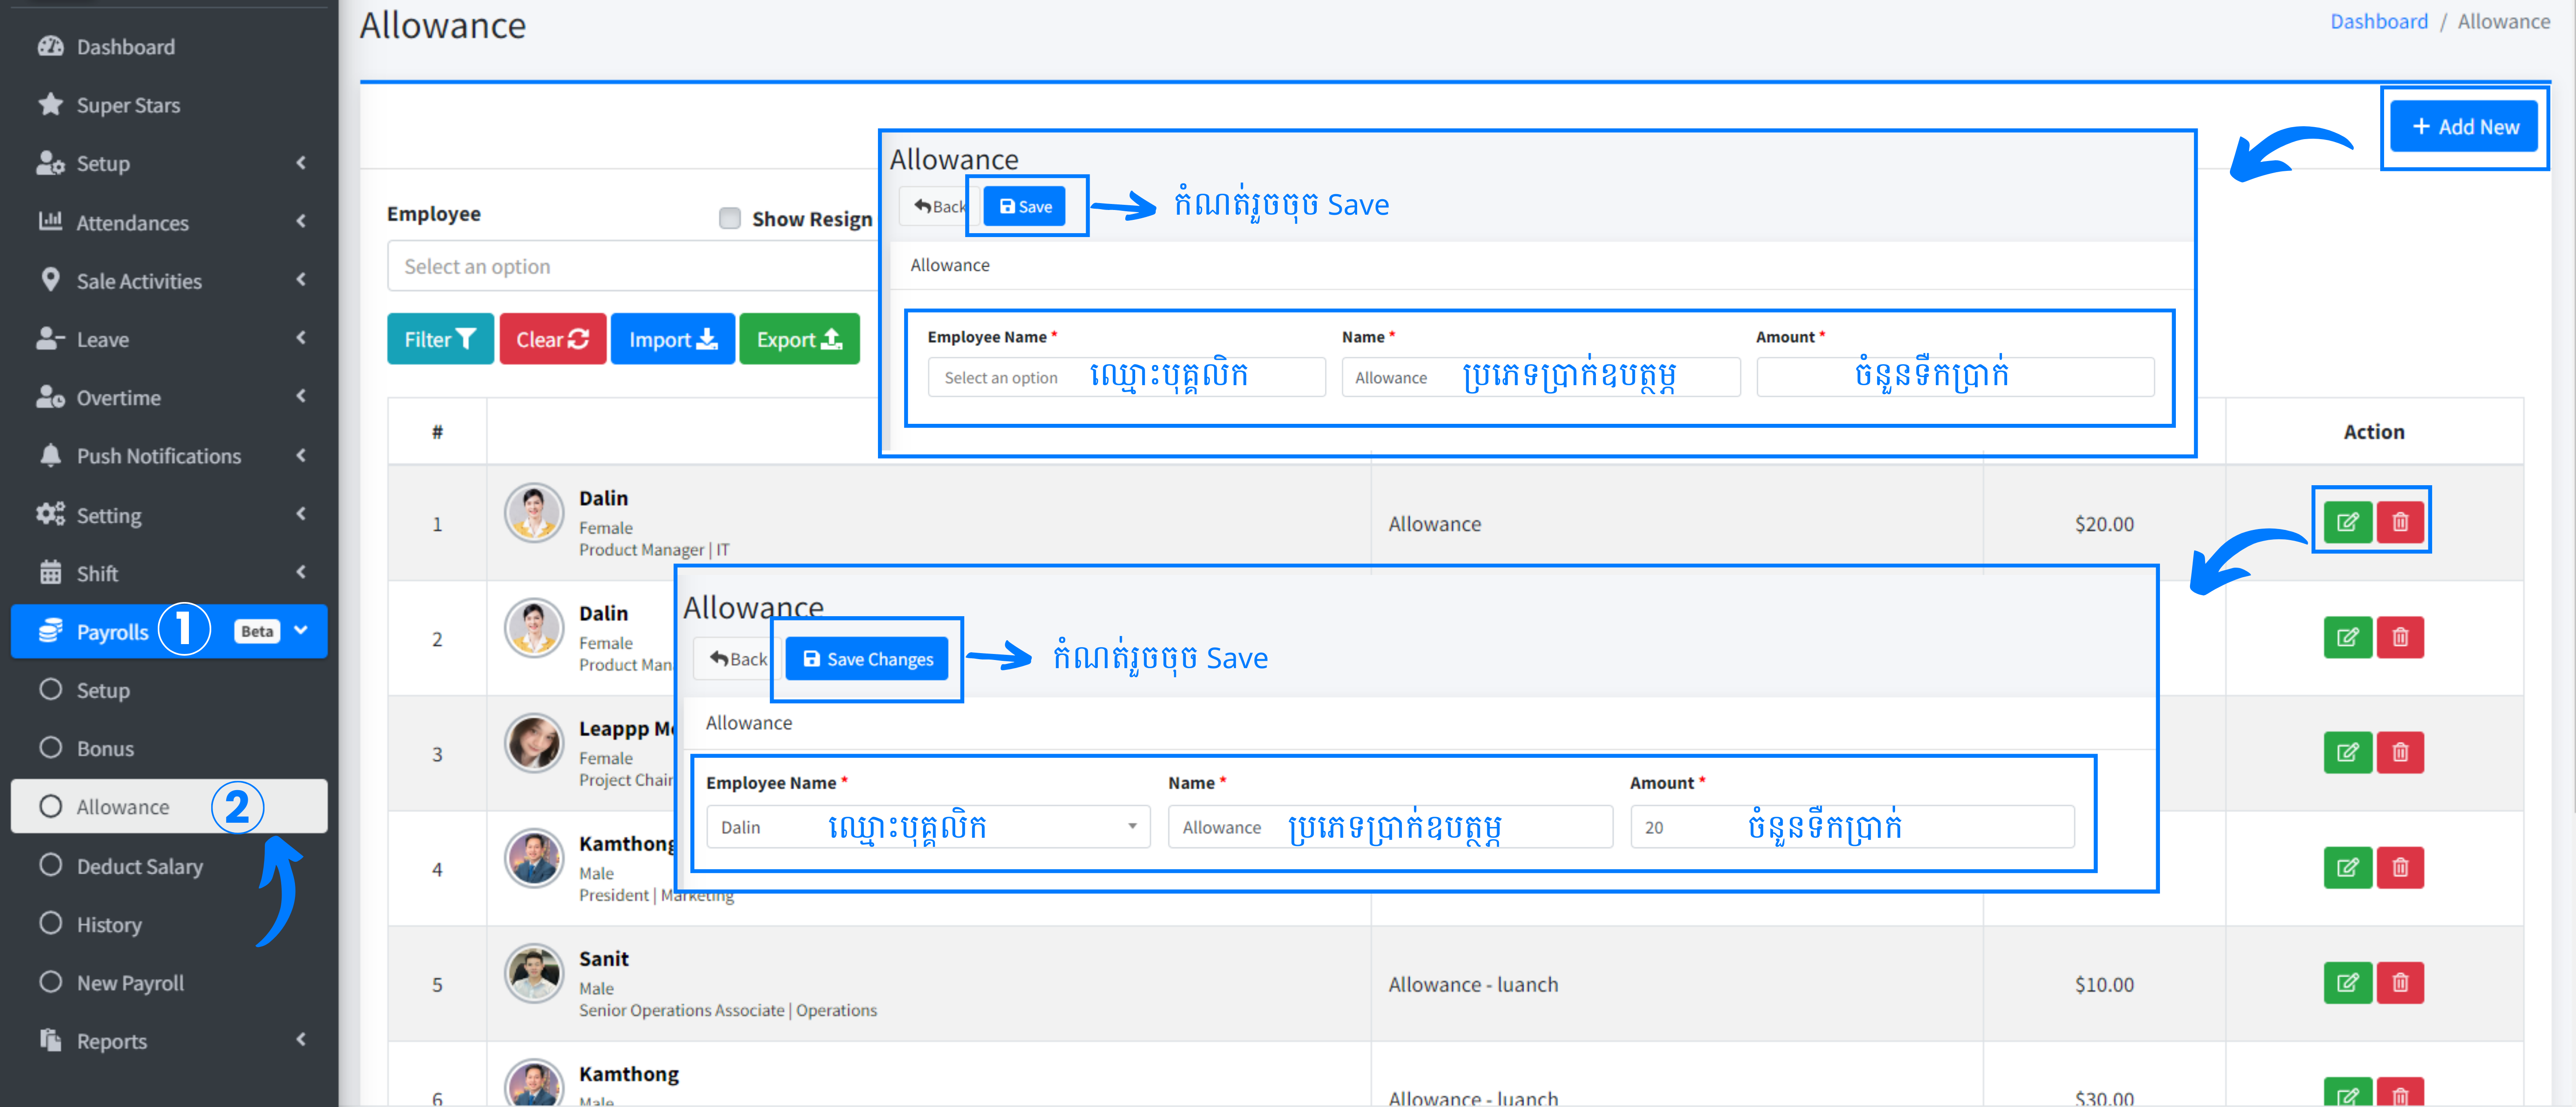Follow the Dashboard breadcrumb link
2576x1107 pixels.
(2378, 21)
